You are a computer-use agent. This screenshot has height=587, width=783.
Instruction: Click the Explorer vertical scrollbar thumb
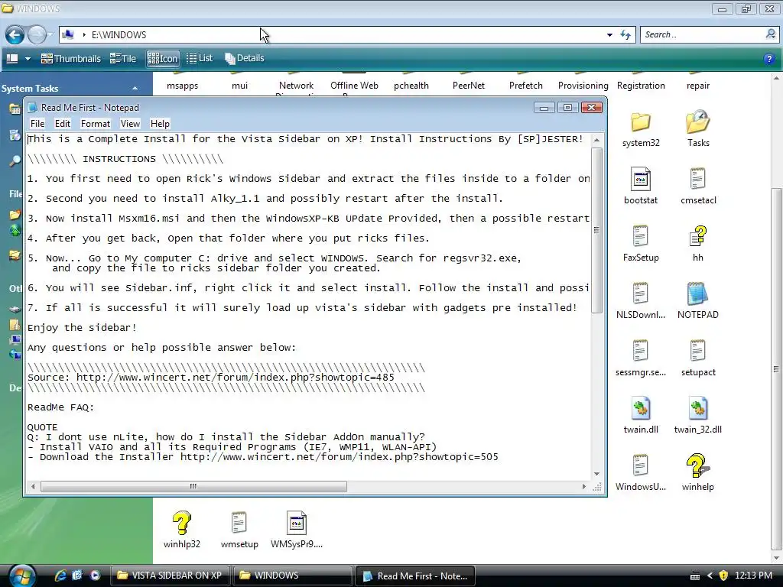(776, 369)
